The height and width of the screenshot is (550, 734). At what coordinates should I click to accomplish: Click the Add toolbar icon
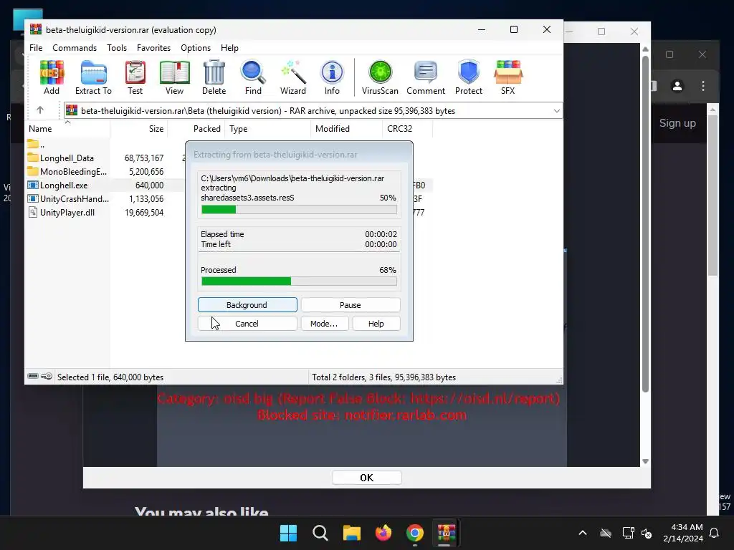[52, 77]
